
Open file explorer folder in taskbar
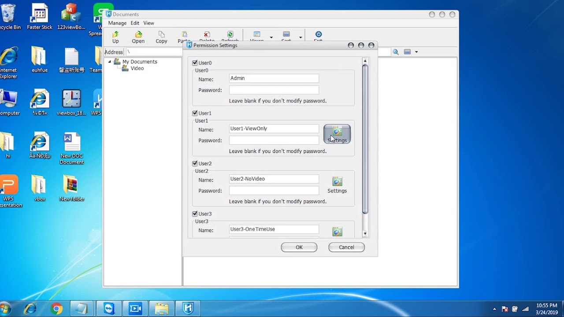[162, 309]
